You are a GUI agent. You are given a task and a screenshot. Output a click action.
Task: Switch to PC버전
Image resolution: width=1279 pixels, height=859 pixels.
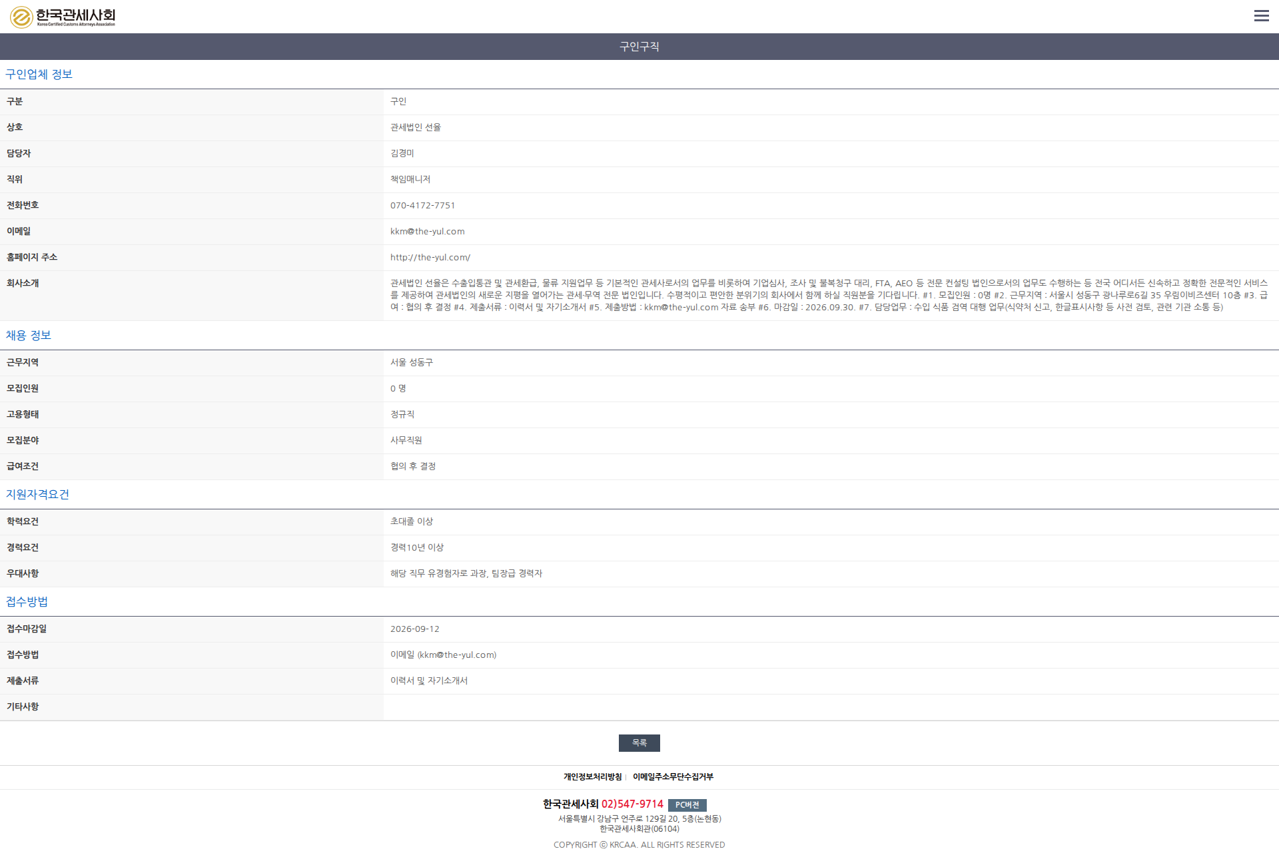pos(687,805)
